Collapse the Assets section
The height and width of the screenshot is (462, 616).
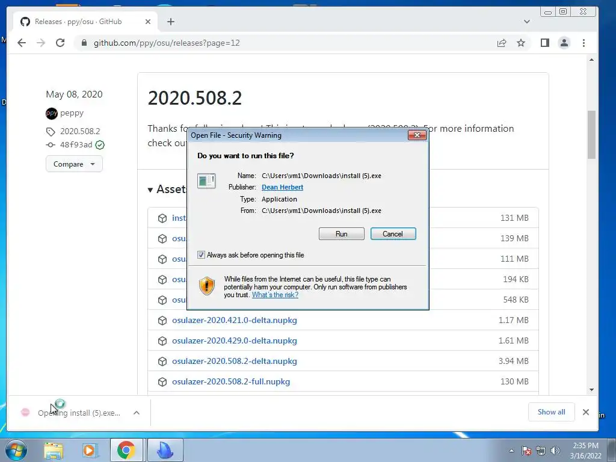click(167, 189)
